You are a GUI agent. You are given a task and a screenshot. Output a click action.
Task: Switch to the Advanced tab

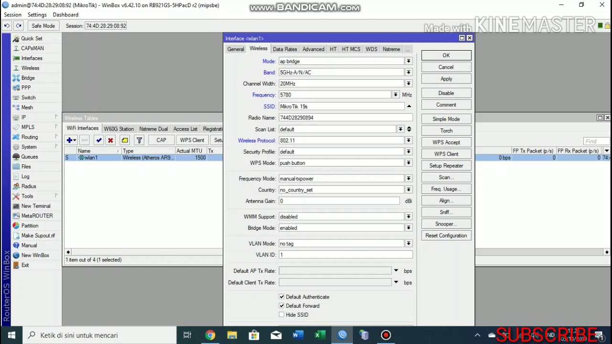(x=313, y=49)
